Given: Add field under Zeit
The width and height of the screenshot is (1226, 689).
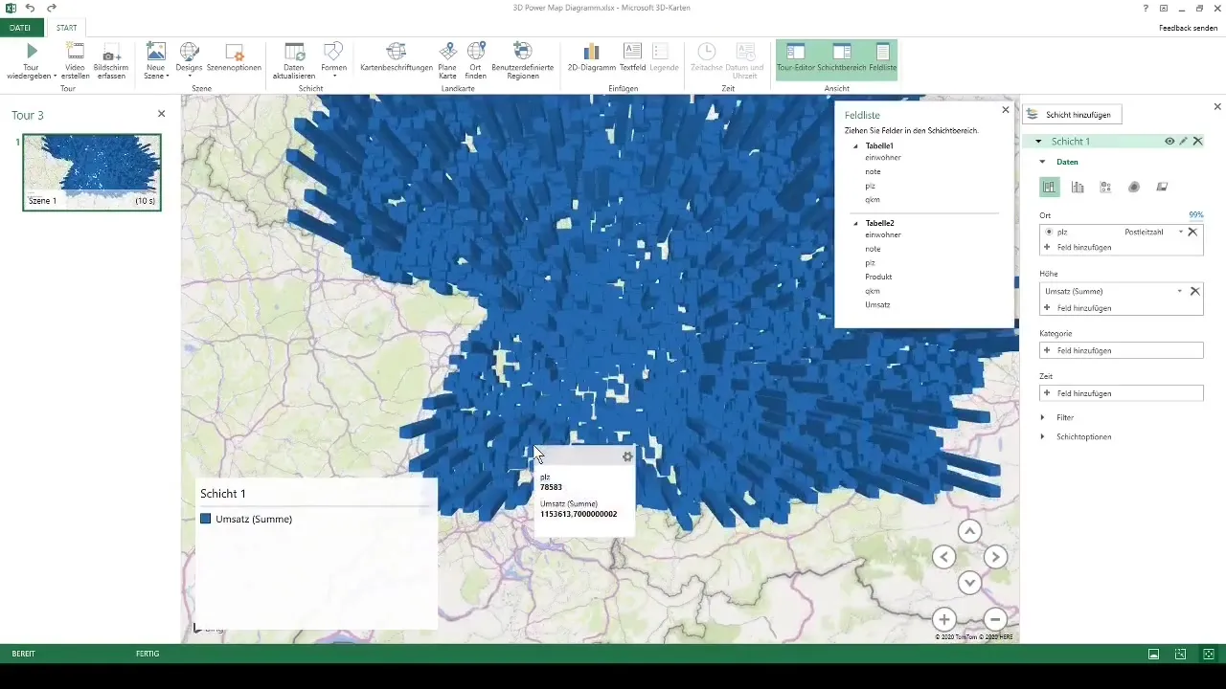Looking at the screenshot, I should click(x=1122, y=393).
